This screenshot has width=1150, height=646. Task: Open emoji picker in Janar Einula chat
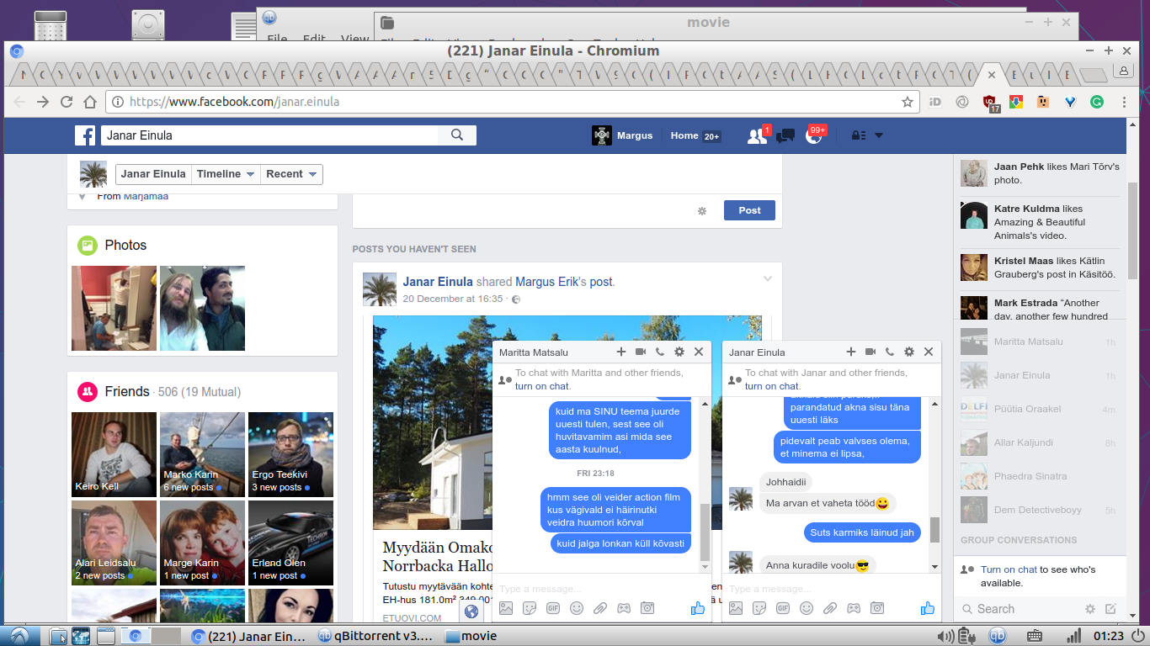click(x=807, y=608)
